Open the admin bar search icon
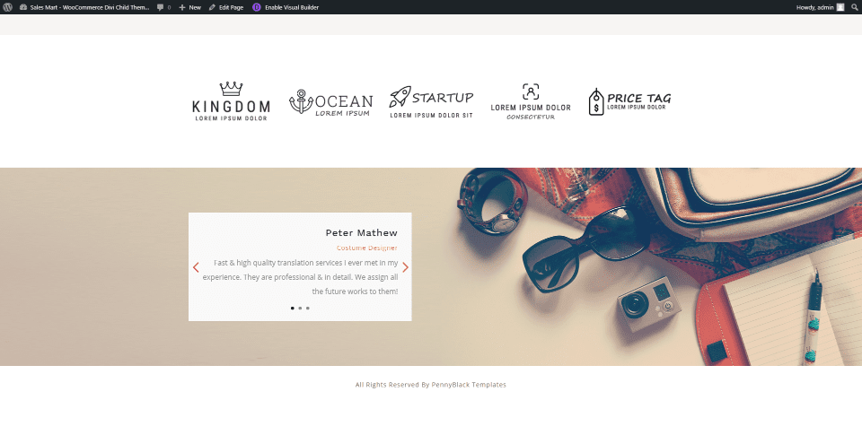862x435 pixels. click(x=854, y=7)
